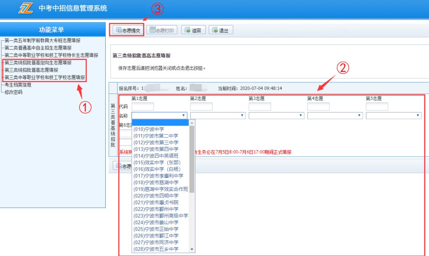429x256 pixels.
Task: Click the ZZ system logo icon
Action: [26, 8]
